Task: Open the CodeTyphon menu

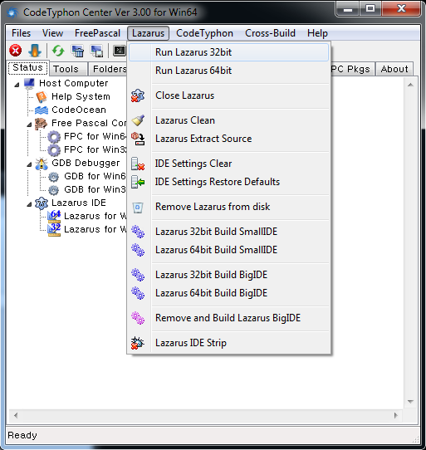Action: [204, 33]
